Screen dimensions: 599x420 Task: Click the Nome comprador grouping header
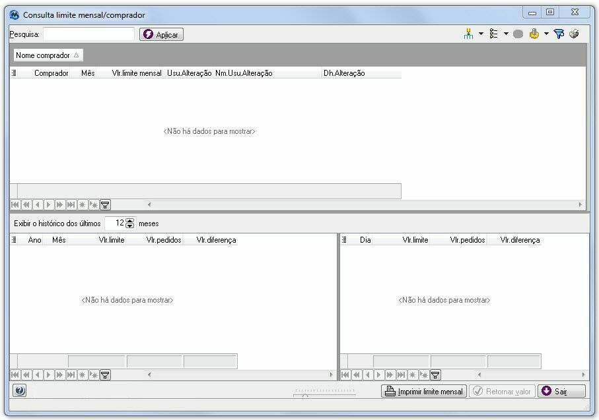click(48, 55)
